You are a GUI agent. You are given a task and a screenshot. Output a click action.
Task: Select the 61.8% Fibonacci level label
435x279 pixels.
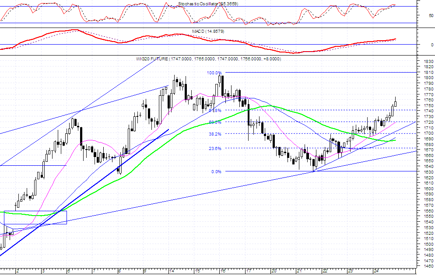pos(215,110)
